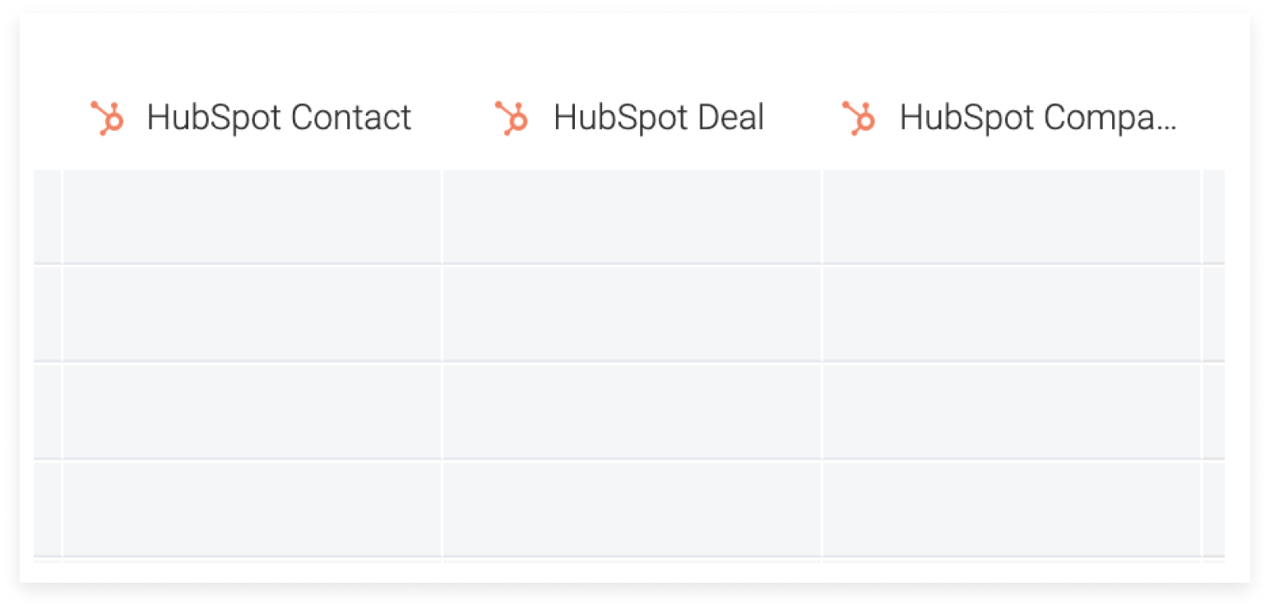Image resolution: width=1270 pixels, height=609 pixels.
Task: Select first-row cell under HubSpot Company
Action: pos(1013,217)
